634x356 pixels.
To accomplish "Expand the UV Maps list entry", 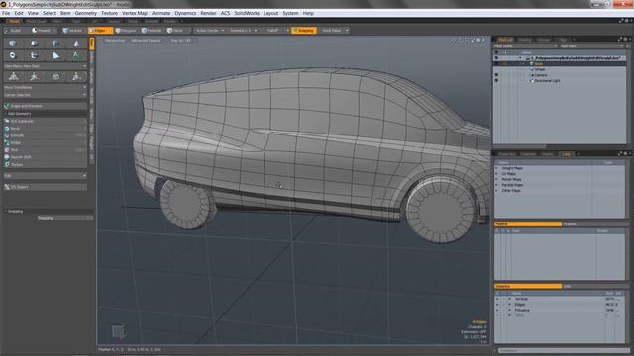I will tap(497, 174).
